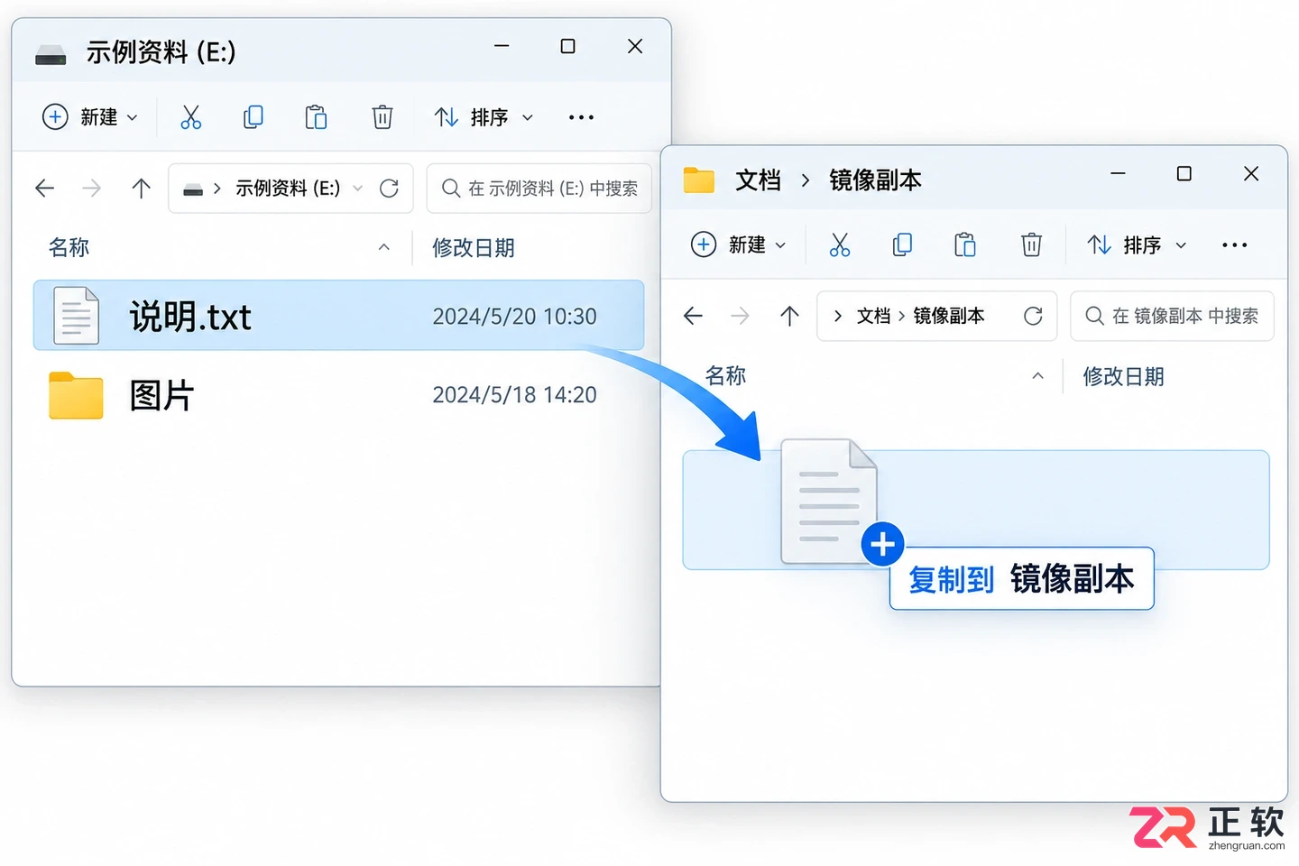Select the file 说明.txt

coord(338,315)
